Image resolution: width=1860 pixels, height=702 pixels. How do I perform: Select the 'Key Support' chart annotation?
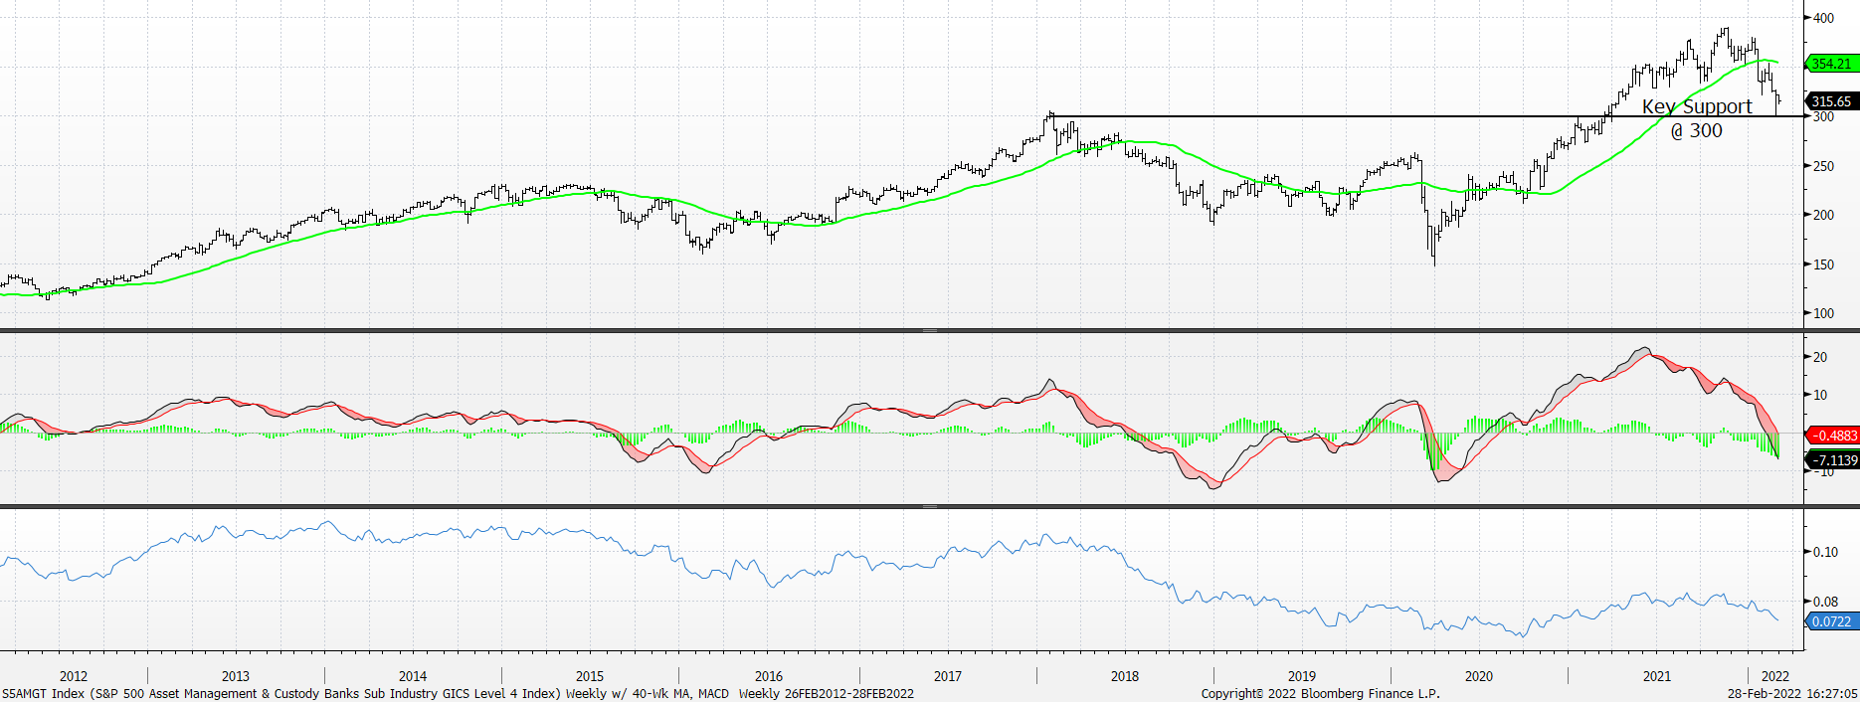pyautogui.click(x=1697, y=106)
